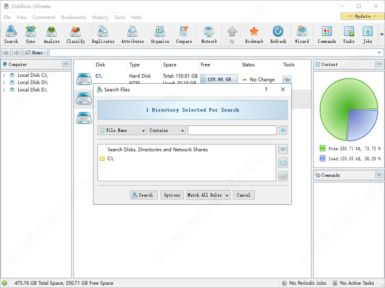
Task: Open the Network toolbar icon
Action: click(x=209, y=35)
